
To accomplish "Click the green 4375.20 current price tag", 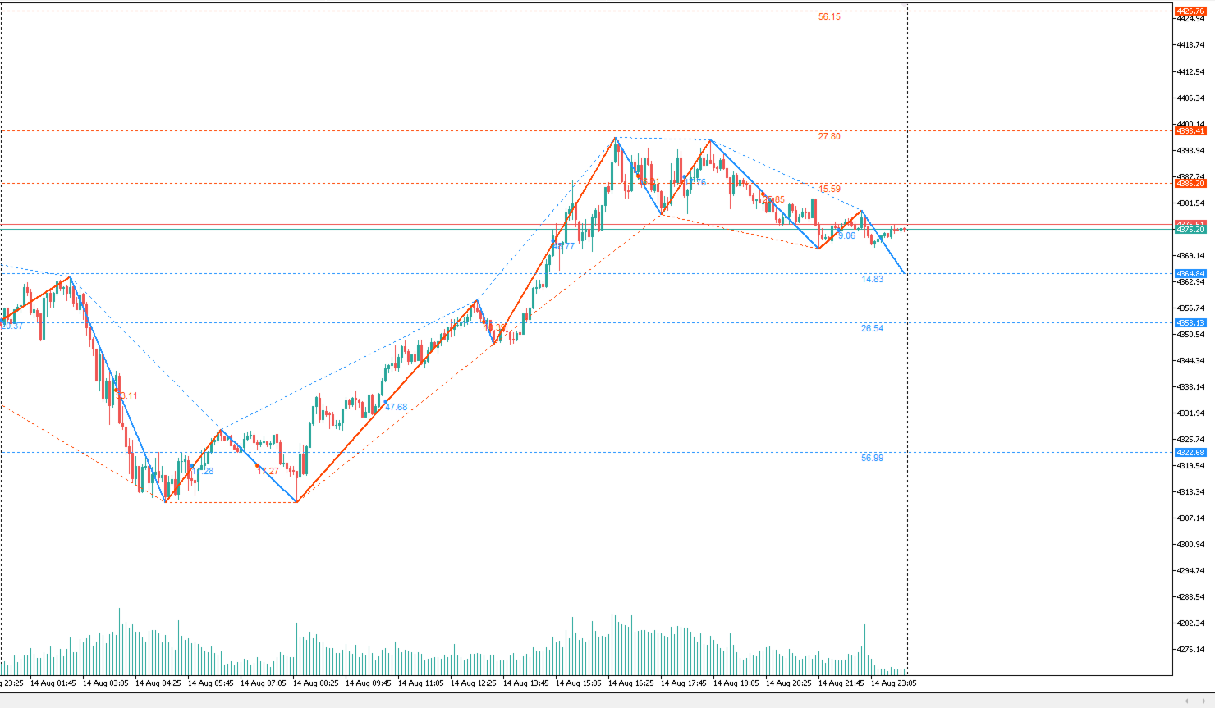I will (x=1190, y=230).
